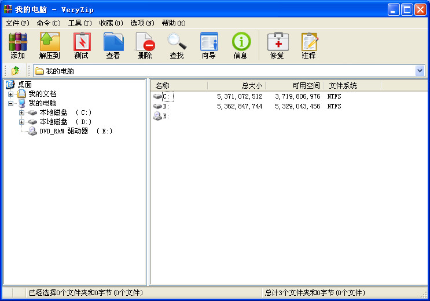Viewport: 430px width, 301px height.
Task: Click D: free space 5,329,043,456
Action: tap(297, 106)
